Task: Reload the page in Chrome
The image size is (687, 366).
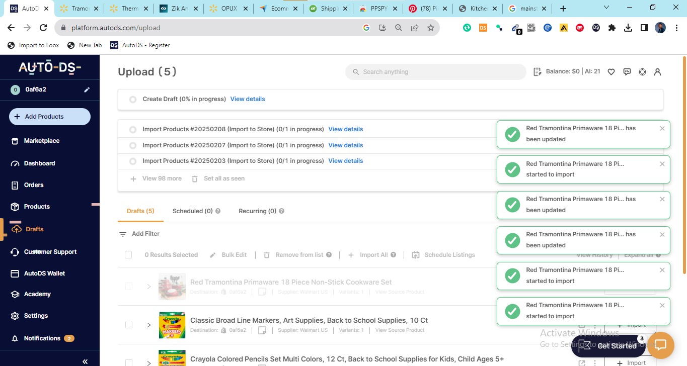Action: [x=43, y=28]
